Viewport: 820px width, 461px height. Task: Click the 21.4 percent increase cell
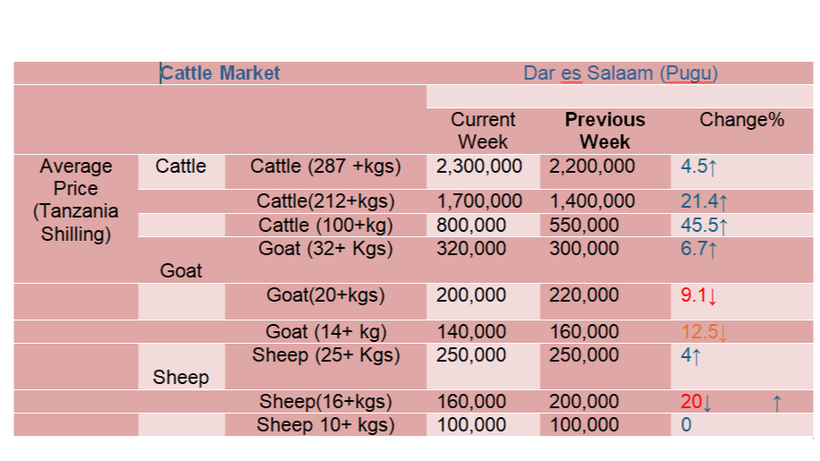[705, 202]
